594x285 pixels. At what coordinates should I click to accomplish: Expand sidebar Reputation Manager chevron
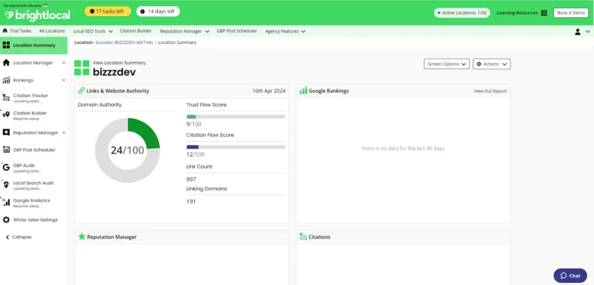(64, 133)
